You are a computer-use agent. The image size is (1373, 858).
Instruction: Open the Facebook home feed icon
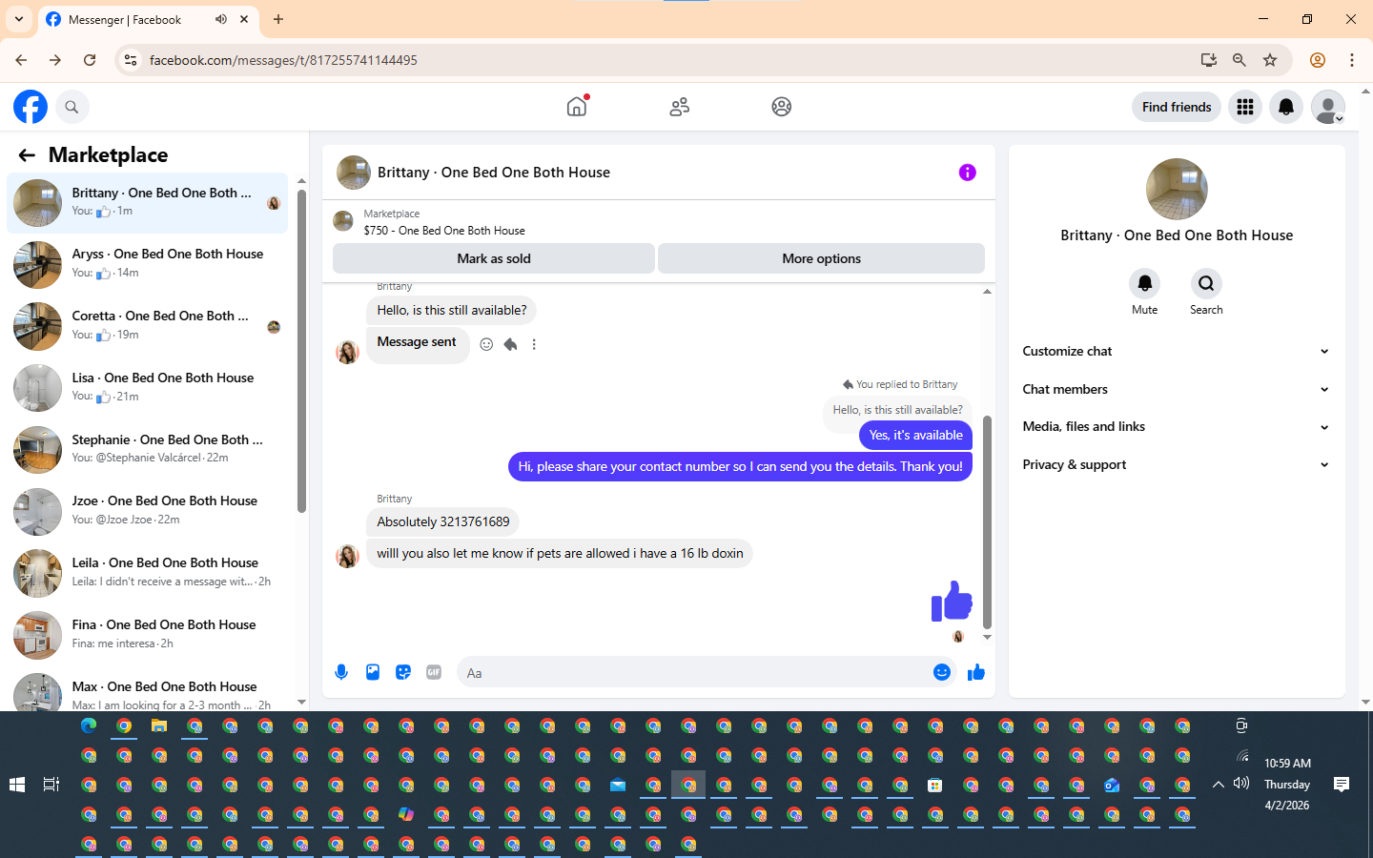(x=577, y=107)
